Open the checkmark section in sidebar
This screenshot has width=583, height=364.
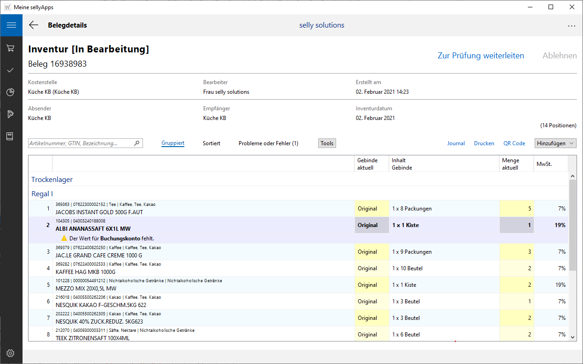tap(11, 70)
